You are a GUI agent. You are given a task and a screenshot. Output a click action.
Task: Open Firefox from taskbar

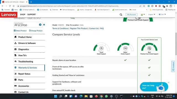96,96
